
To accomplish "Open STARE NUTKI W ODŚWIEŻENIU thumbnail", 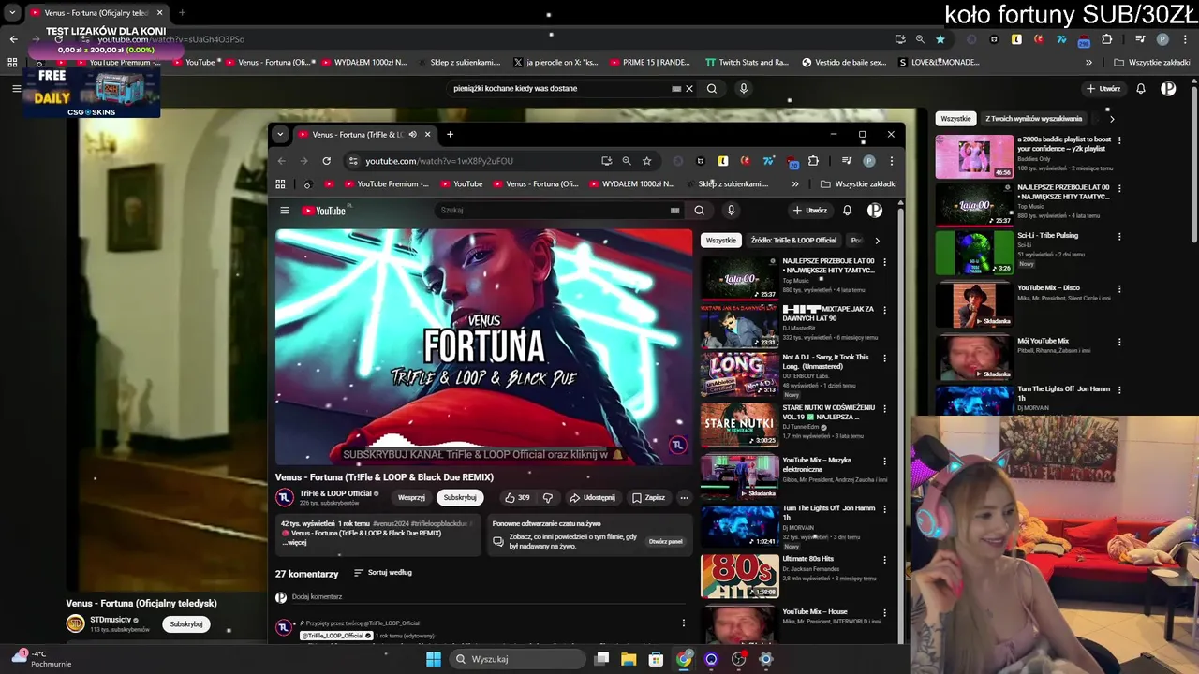I will click(739, 425).
